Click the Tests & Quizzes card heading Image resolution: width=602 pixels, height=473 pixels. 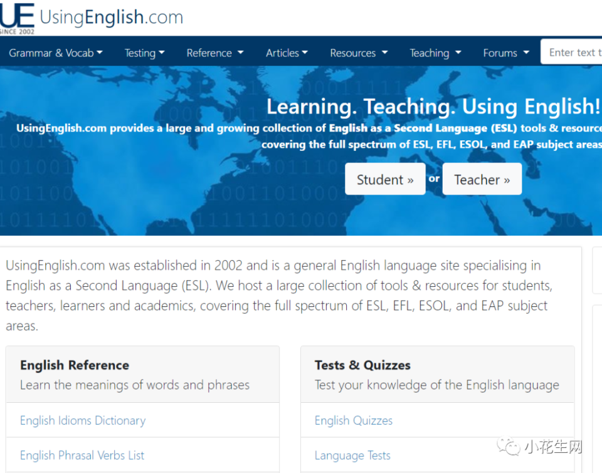[x=362, y=365]
